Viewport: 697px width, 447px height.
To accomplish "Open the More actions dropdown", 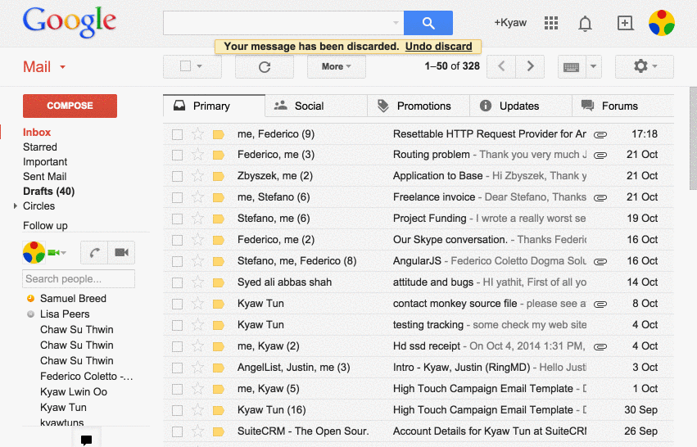I will pyautogui.click(x=337, y=66).
